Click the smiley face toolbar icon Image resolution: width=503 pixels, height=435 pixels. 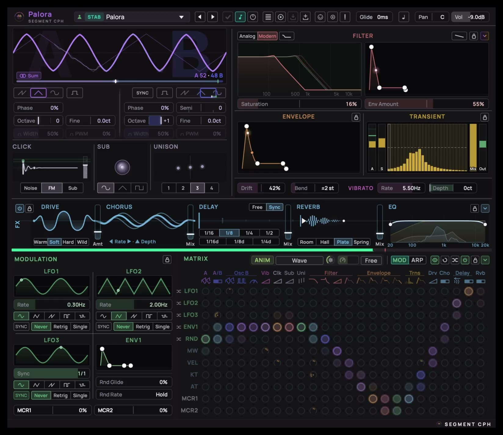[320, 17]
